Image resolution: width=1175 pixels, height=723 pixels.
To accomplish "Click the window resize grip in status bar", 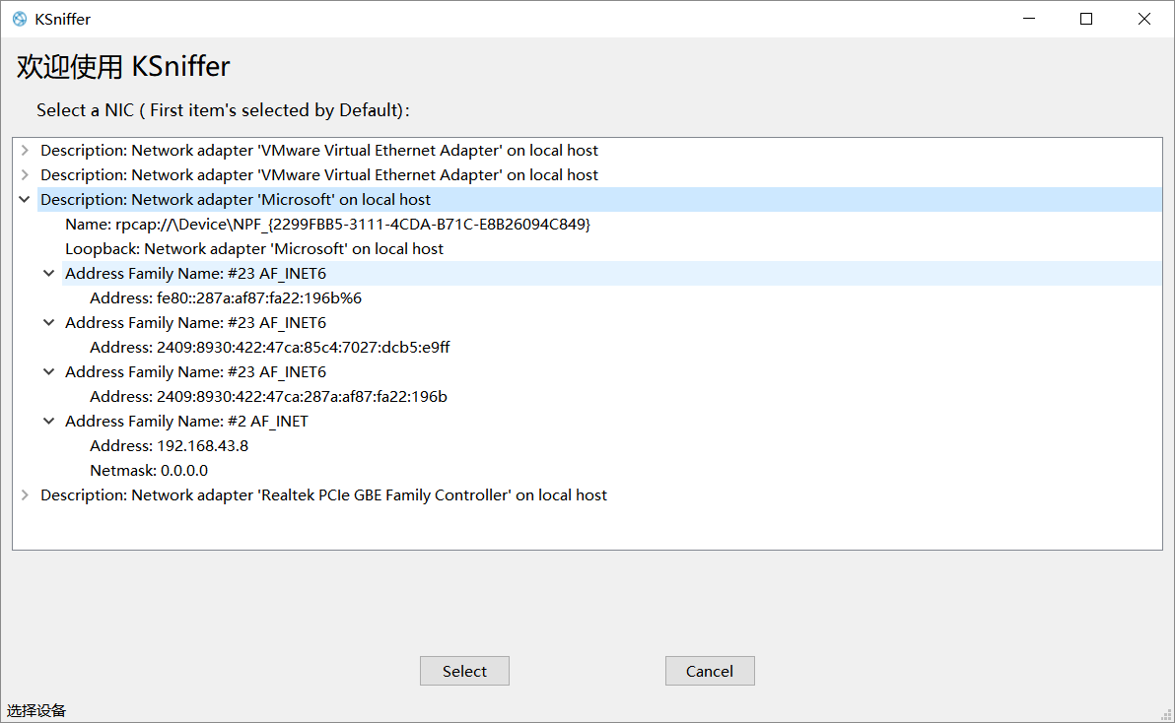I will point(1166,715).
